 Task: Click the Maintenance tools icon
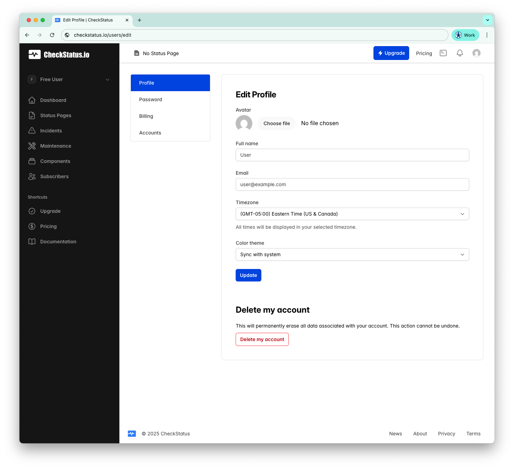[x=32, y=146]
